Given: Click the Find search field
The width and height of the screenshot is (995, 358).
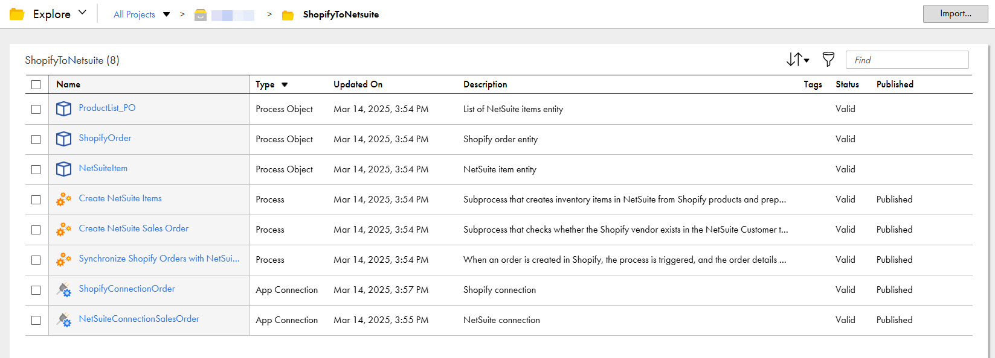Looking at the screenshot, I should tap(907, 60).
